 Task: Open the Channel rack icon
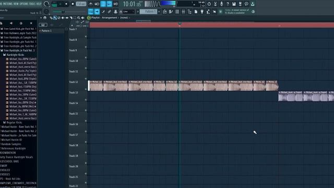[177, 11]
